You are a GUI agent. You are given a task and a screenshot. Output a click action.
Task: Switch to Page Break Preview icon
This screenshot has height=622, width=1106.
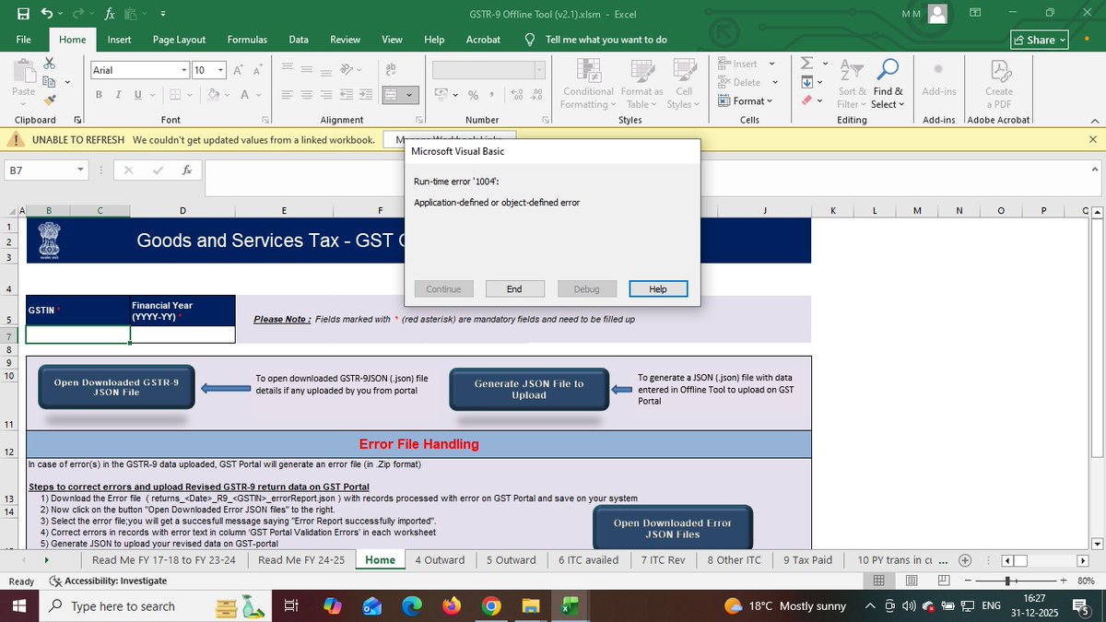[x=942, y=581]
